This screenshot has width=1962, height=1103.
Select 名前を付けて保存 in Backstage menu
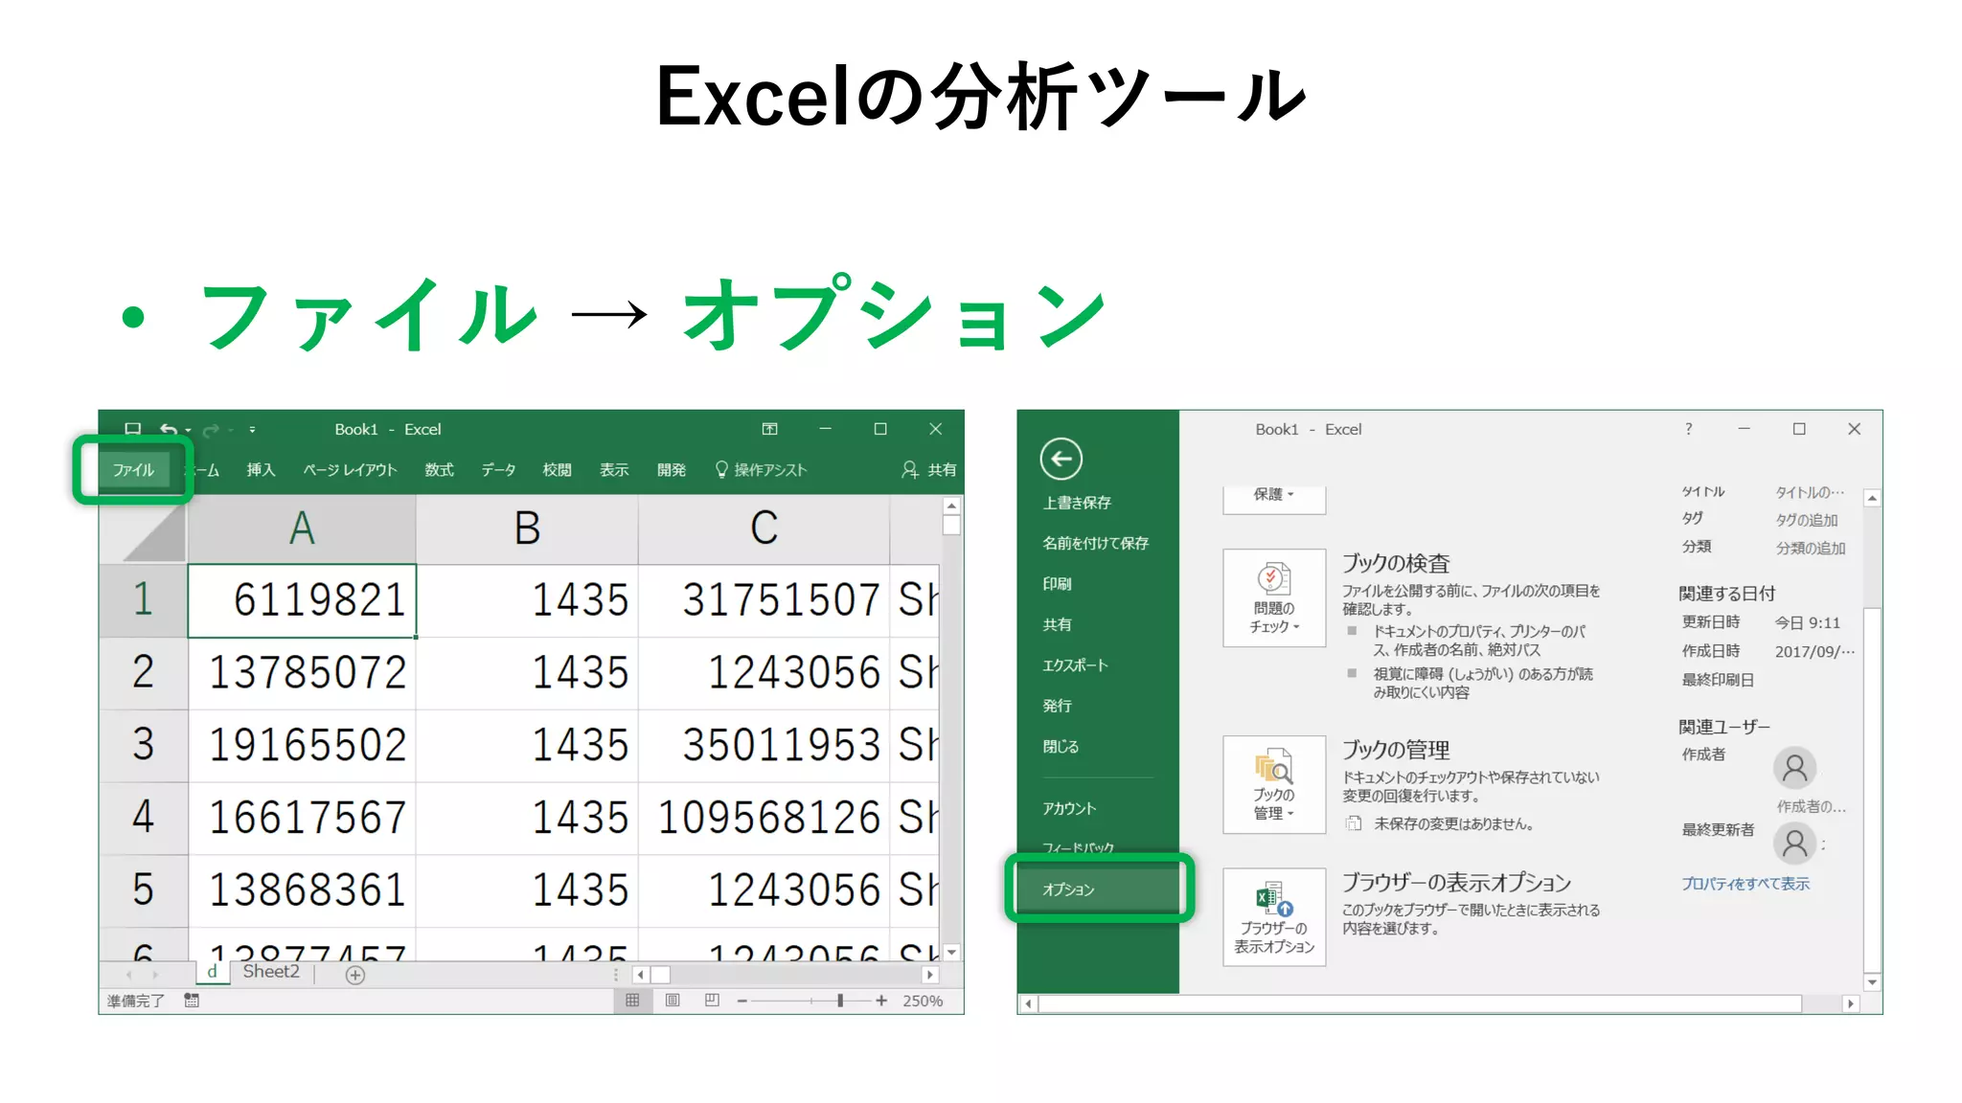point(1095,543)
